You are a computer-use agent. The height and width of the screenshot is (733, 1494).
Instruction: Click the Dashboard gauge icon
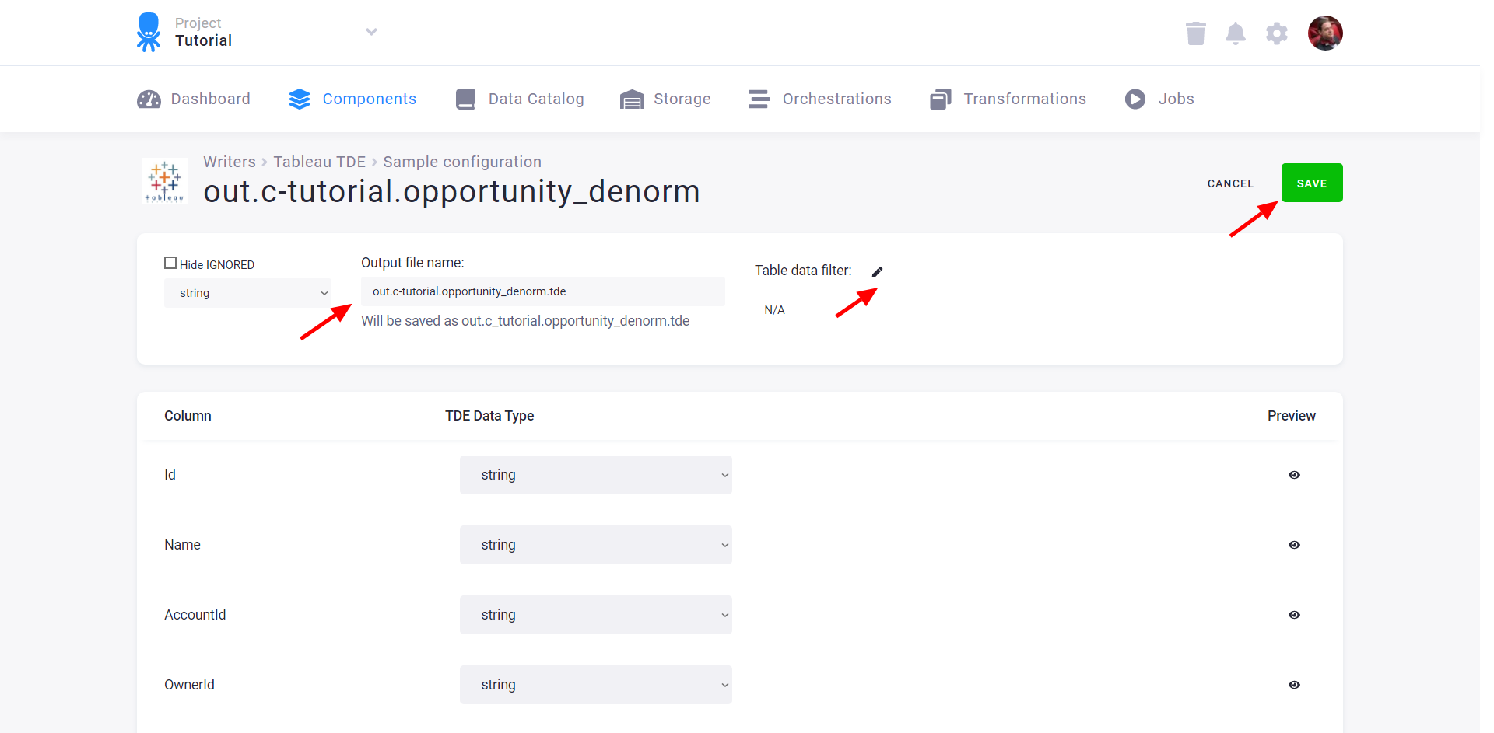(149, 99)
